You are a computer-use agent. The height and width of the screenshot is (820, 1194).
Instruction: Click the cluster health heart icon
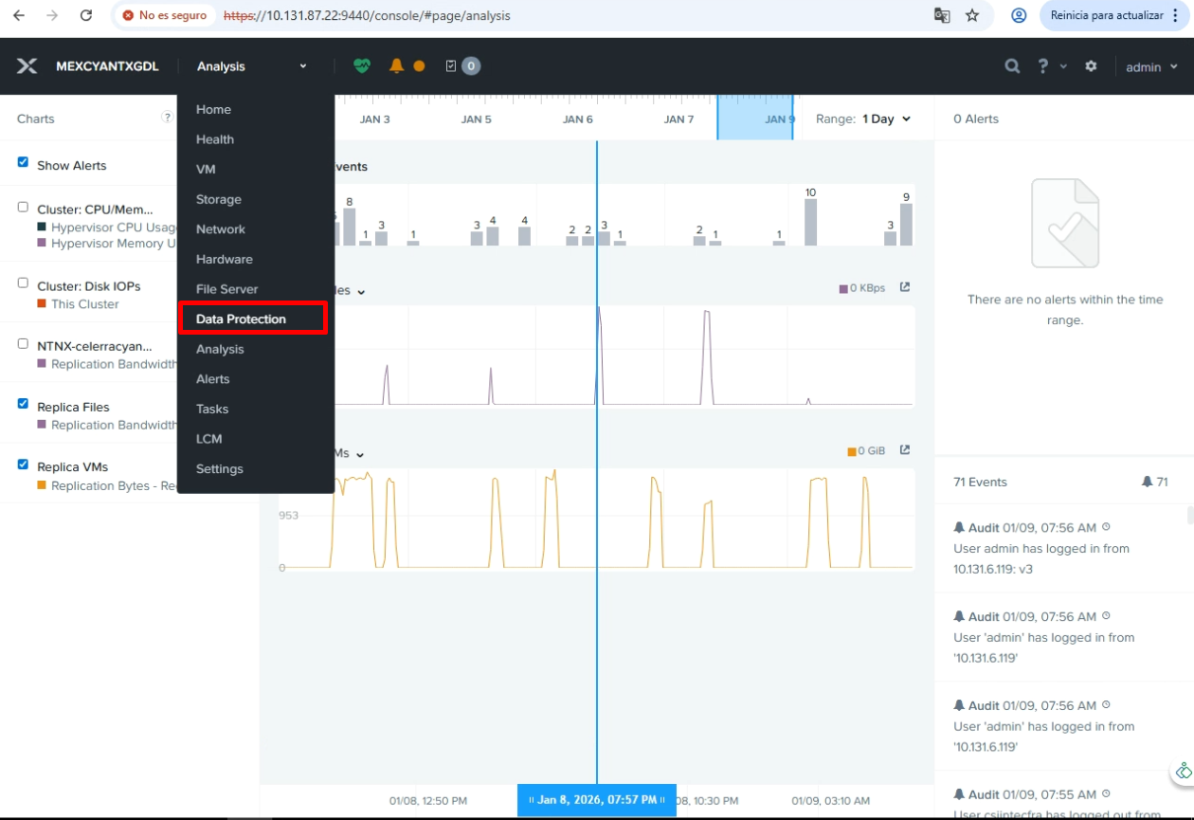coord(361,66)
